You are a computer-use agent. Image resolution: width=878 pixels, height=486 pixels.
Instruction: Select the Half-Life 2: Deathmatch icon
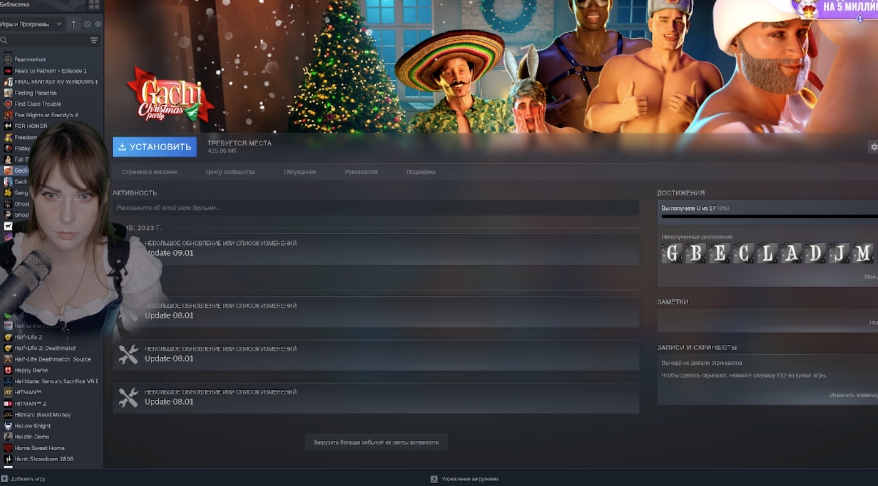8,349
